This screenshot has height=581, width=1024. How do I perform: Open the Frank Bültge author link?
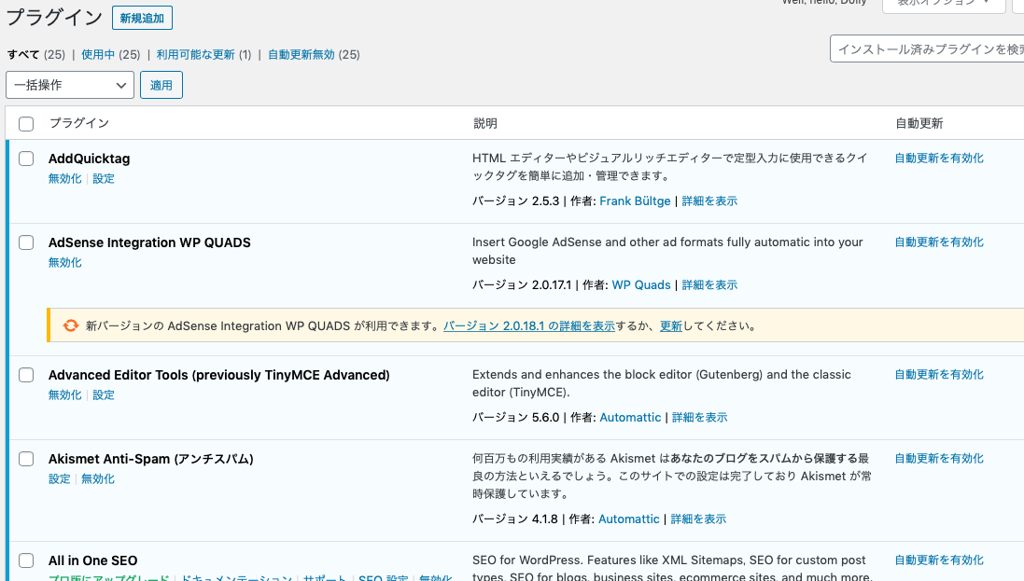click(635, 201)
